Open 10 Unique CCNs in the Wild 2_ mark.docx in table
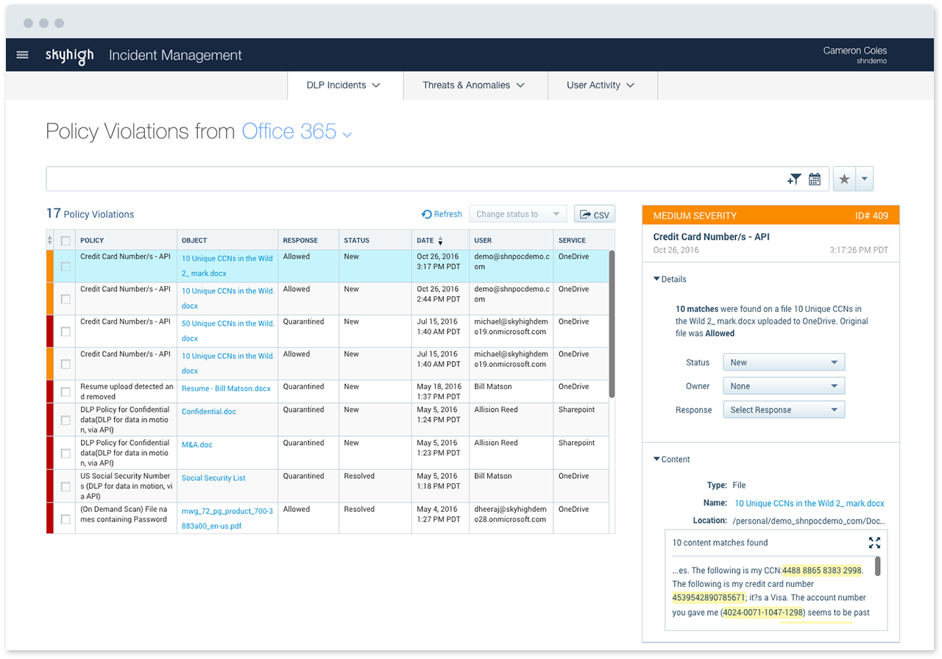942x659 pixels. coord(227,266)
